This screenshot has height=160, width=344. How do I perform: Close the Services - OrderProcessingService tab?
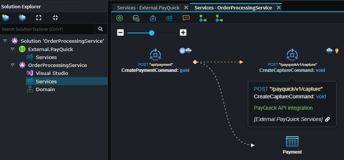pos(279,8)
